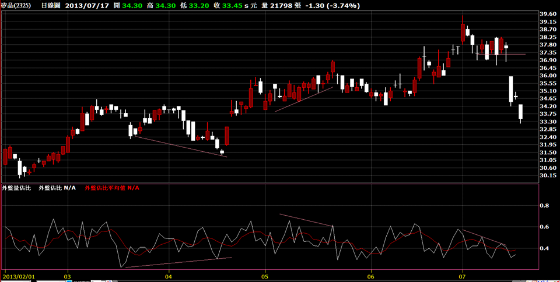Viewport: 560px width, 282px height.
Task: Toggle the white 外盤佔比 N/A legend
Action: (x=57, y=188)
